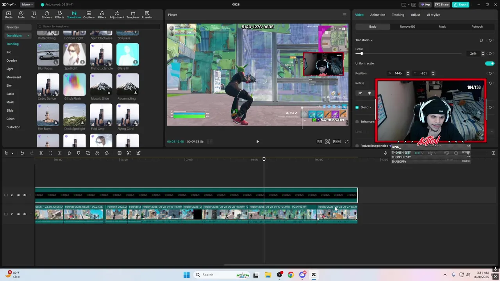This screenshot has height=281, width=500.
Task: Open the Templates panel
Action: pos(133,15)
